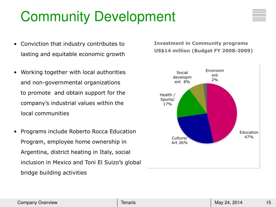This screenshot has height=207, width=276.
Task: Click the 'Health / Sports/ 17%' label
Action: coord(167,99)
